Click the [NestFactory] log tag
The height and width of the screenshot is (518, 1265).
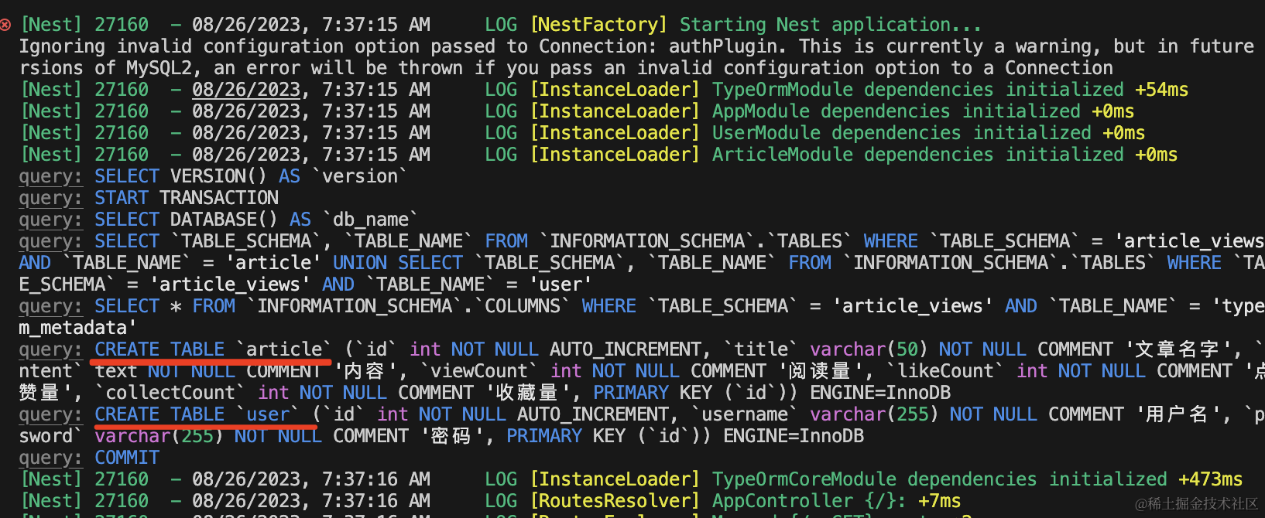(598, 25)
